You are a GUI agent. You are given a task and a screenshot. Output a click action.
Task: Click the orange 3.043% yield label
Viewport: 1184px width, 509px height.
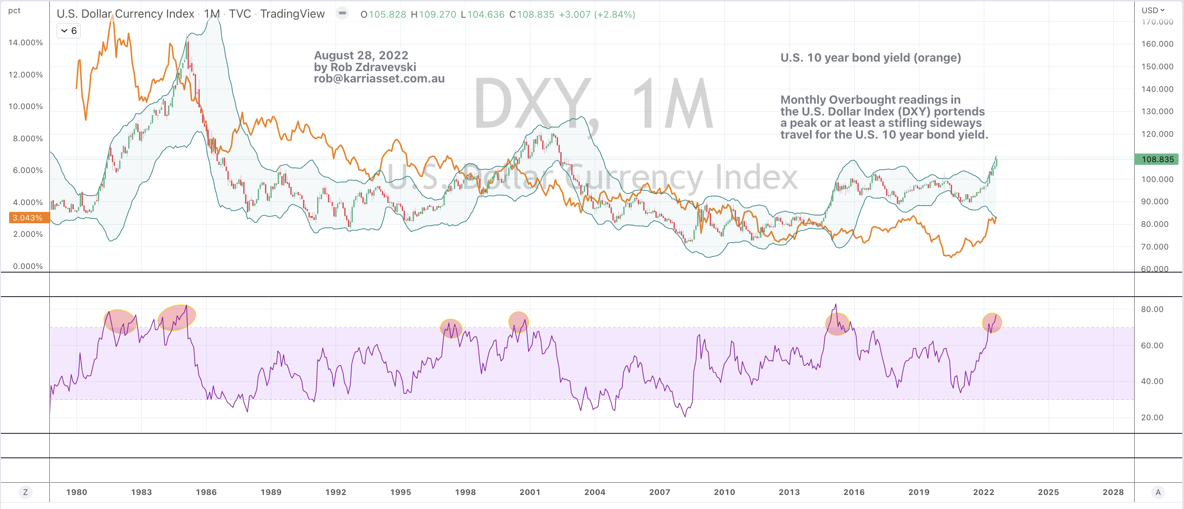pyautogui.click(x=28, y=217)
